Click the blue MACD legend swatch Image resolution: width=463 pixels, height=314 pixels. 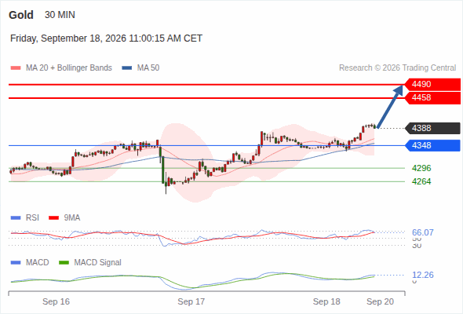(x=16, y=263)
